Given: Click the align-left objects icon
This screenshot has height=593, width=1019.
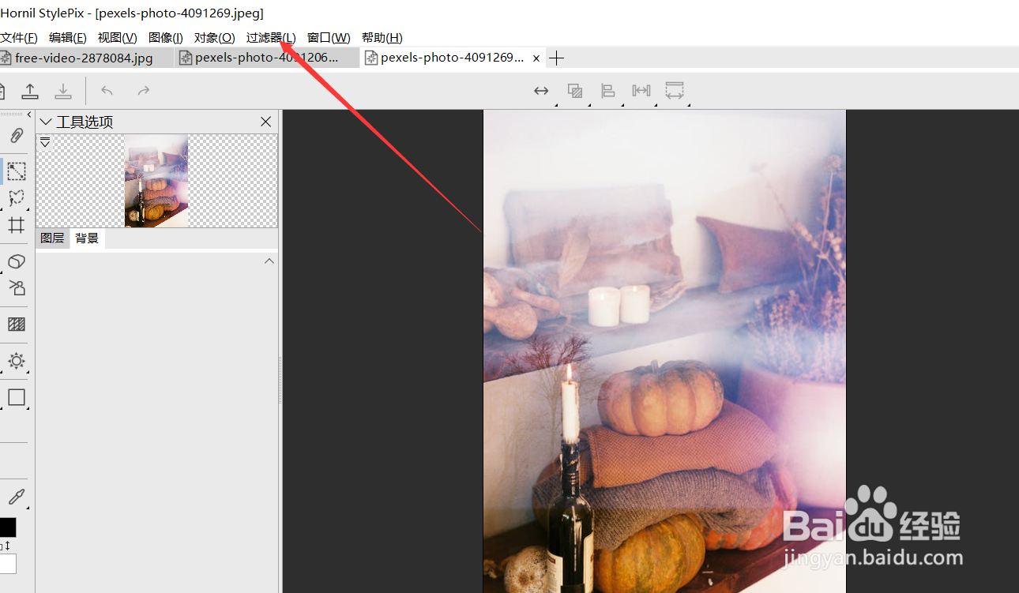Looking at the screenshot, I should pyautogui.click(x=608, y=91).
